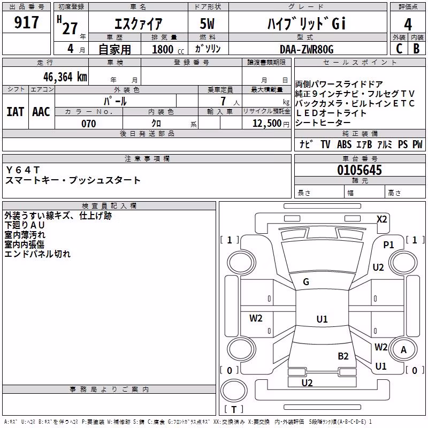The height and width of the screenshot is (428, 428).
Task: Select the エアB equipment label
Action: (x=364, y=144)
